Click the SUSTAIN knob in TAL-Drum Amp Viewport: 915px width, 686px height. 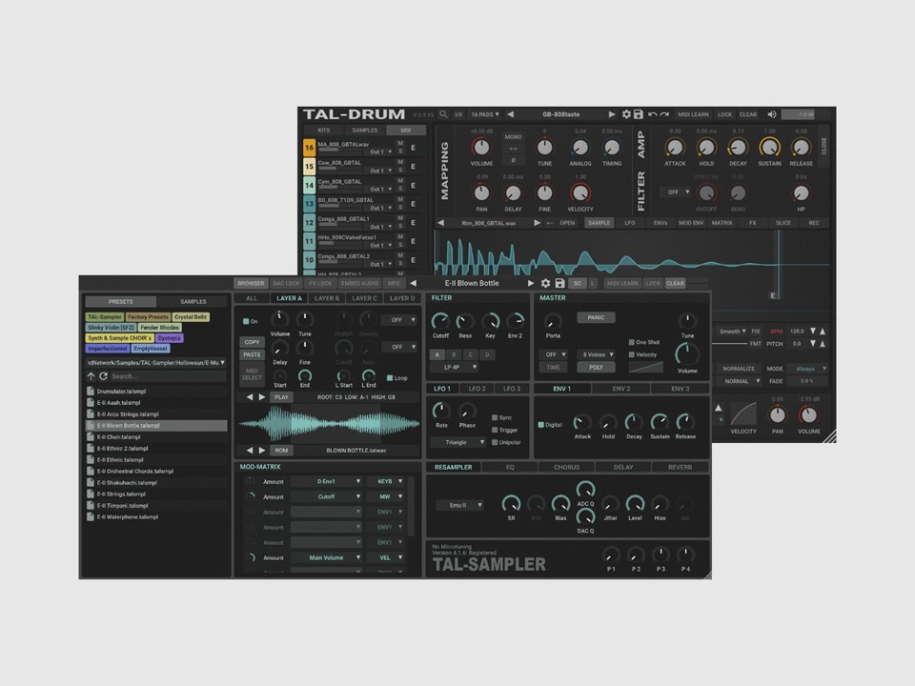point(769,148)
